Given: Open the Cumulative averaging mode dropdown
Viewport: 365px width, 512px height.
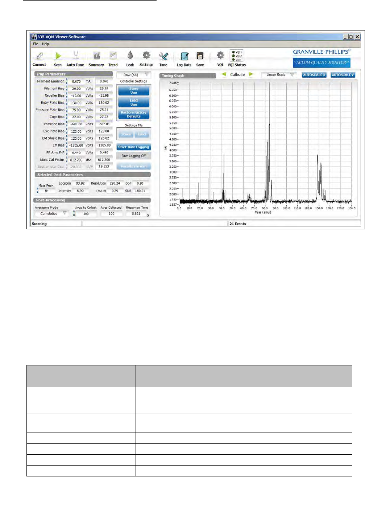Looking at the screenshot, I should tap(52, 214).
